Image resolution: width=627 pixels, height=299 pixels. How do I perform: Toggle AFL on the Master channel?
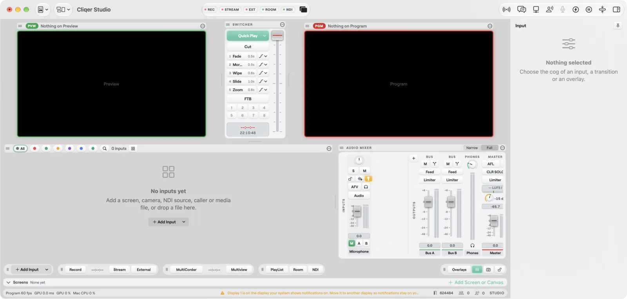point(491,164)
